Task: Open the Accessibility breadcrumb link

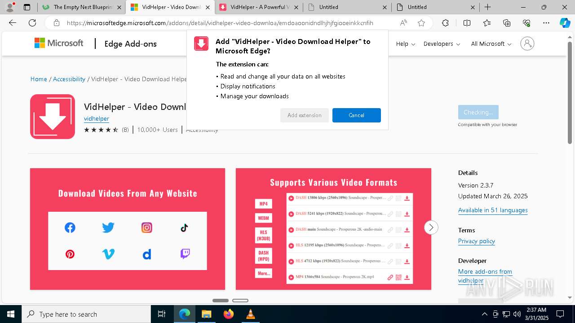Action: [x=69, y=79]
